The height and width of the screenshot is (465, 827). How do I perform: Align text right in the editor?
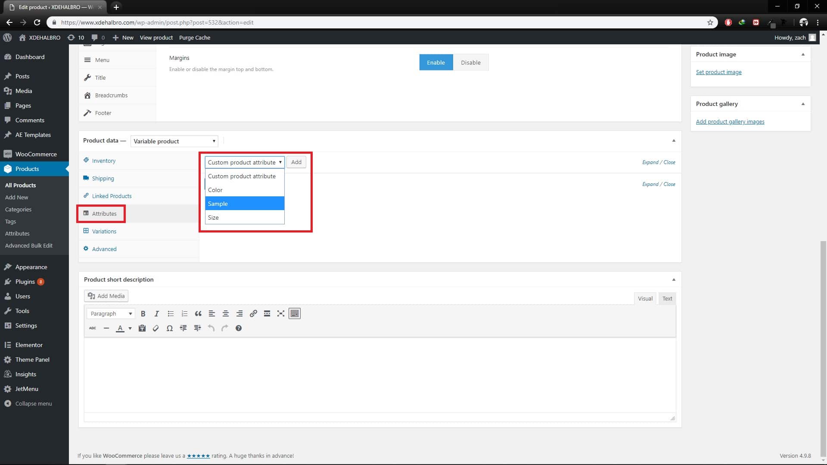point(239,313)
